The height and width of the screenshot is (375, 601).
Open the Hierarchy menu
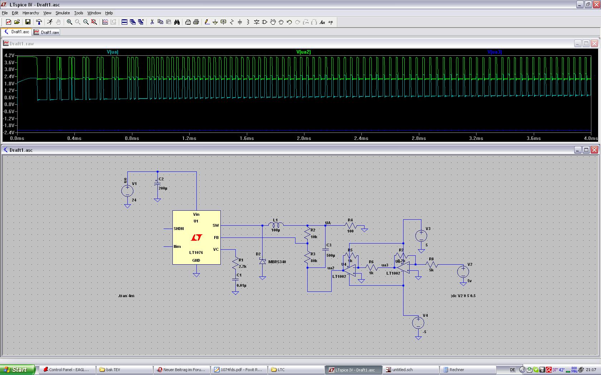(31, 13)
